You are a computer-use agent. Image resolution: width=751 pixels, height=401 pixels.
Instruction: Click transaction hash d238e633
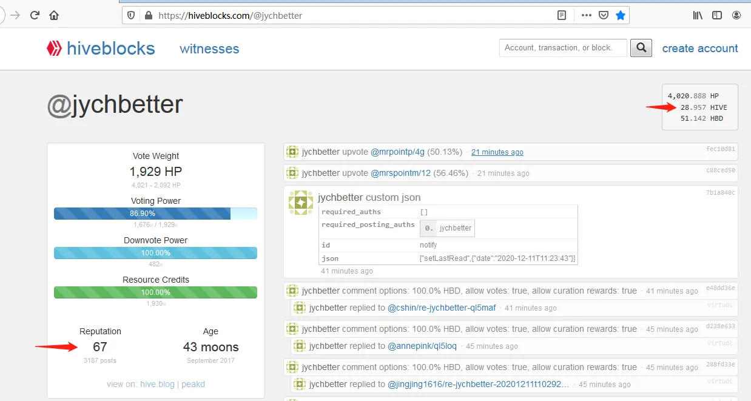(721, 326)
